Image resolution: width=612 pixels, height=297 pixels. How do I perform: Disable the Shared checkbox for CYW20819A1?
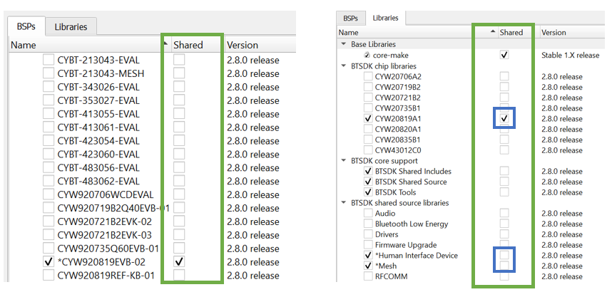tap(504, 118)
